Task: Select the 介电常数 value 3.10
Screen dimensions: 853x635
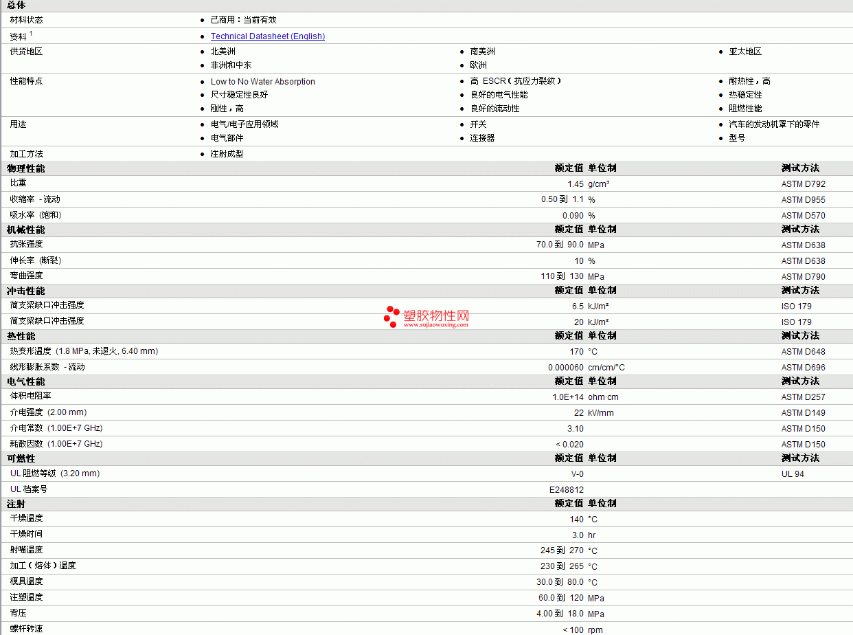Action: [576, 429]
